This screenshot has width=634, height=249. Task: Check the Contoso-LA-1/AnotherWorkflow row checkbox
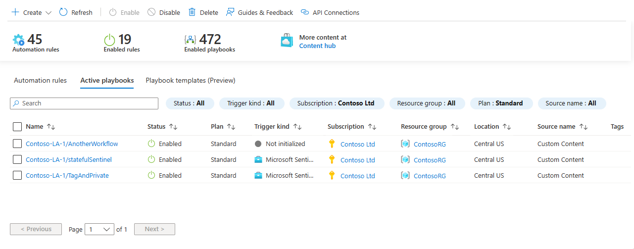pos(17,144)
